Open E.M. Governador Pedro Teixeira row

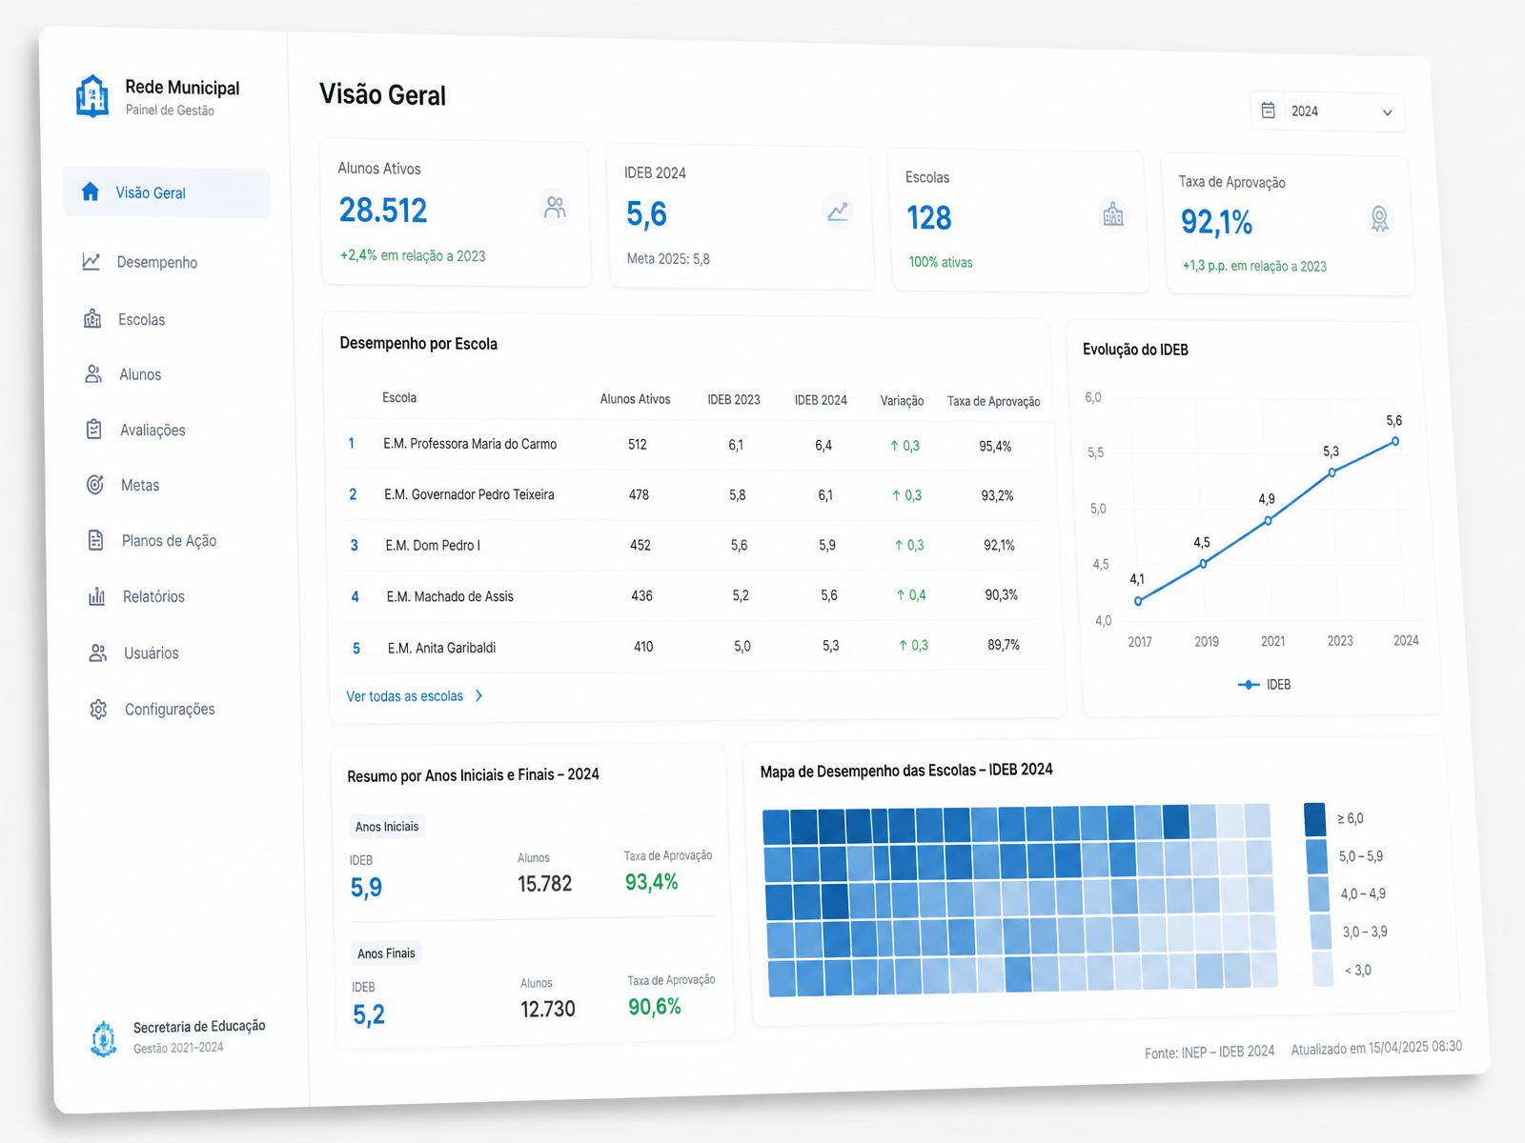click(x=695, y=495)
